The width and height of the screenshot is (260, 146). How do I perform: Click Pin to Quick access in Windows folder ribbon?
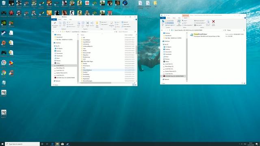point(55,24)
